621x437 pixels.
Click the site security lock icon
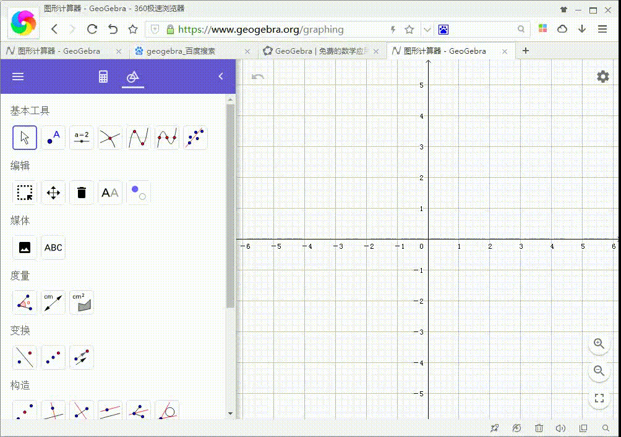click(x=170, y=30)
